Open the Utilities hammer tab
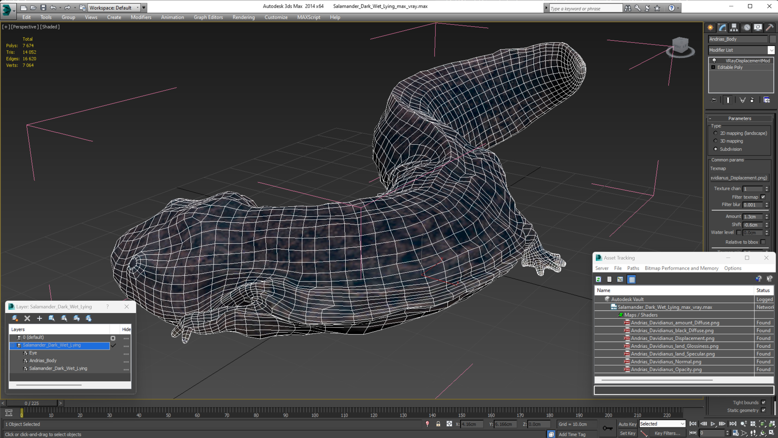 pos(770,28)
